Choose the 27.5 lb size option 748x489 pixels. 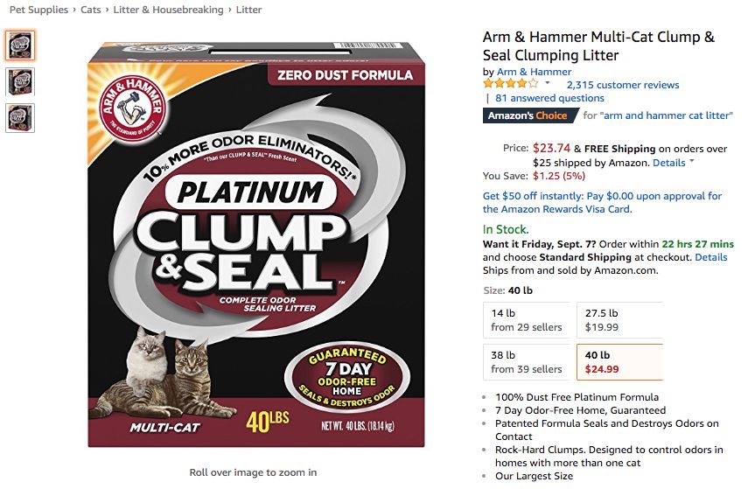619,320
